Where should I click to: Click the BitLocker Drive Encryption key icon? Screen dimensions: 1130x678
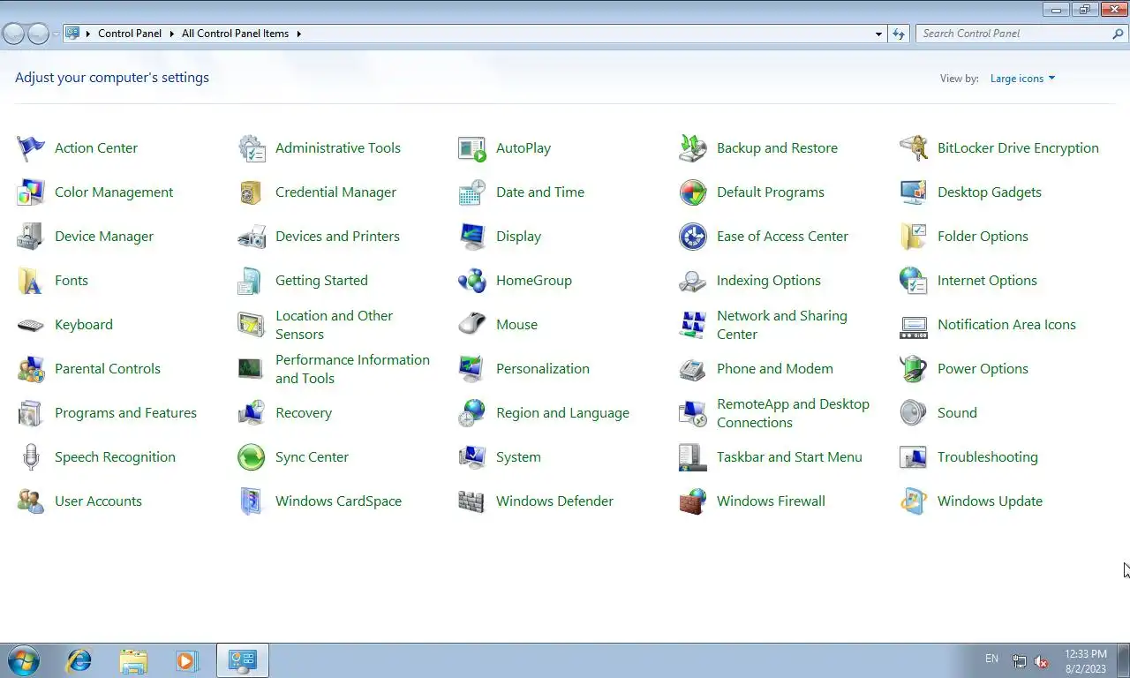click(x=914, y=148)
